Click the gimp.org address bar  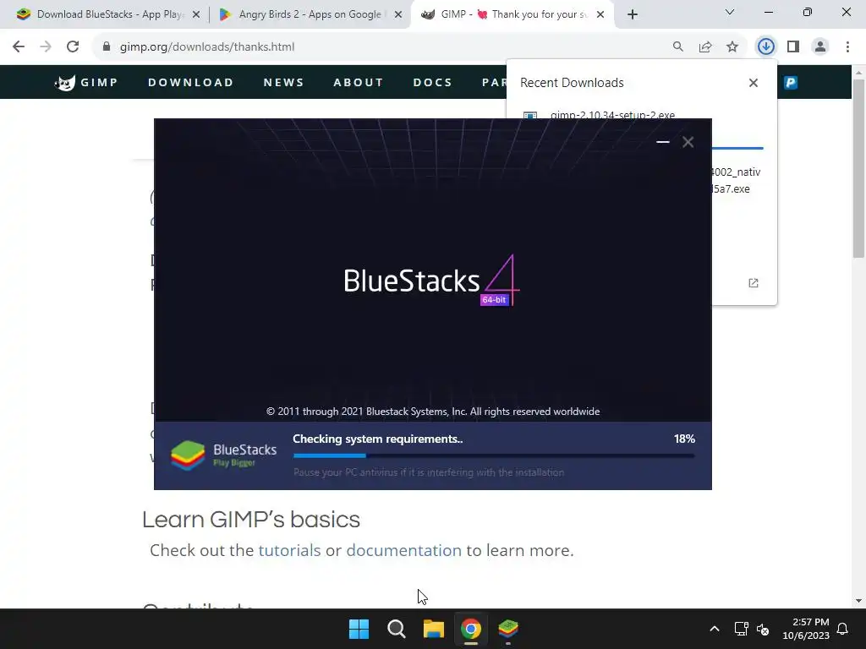(x=386, y=47)
